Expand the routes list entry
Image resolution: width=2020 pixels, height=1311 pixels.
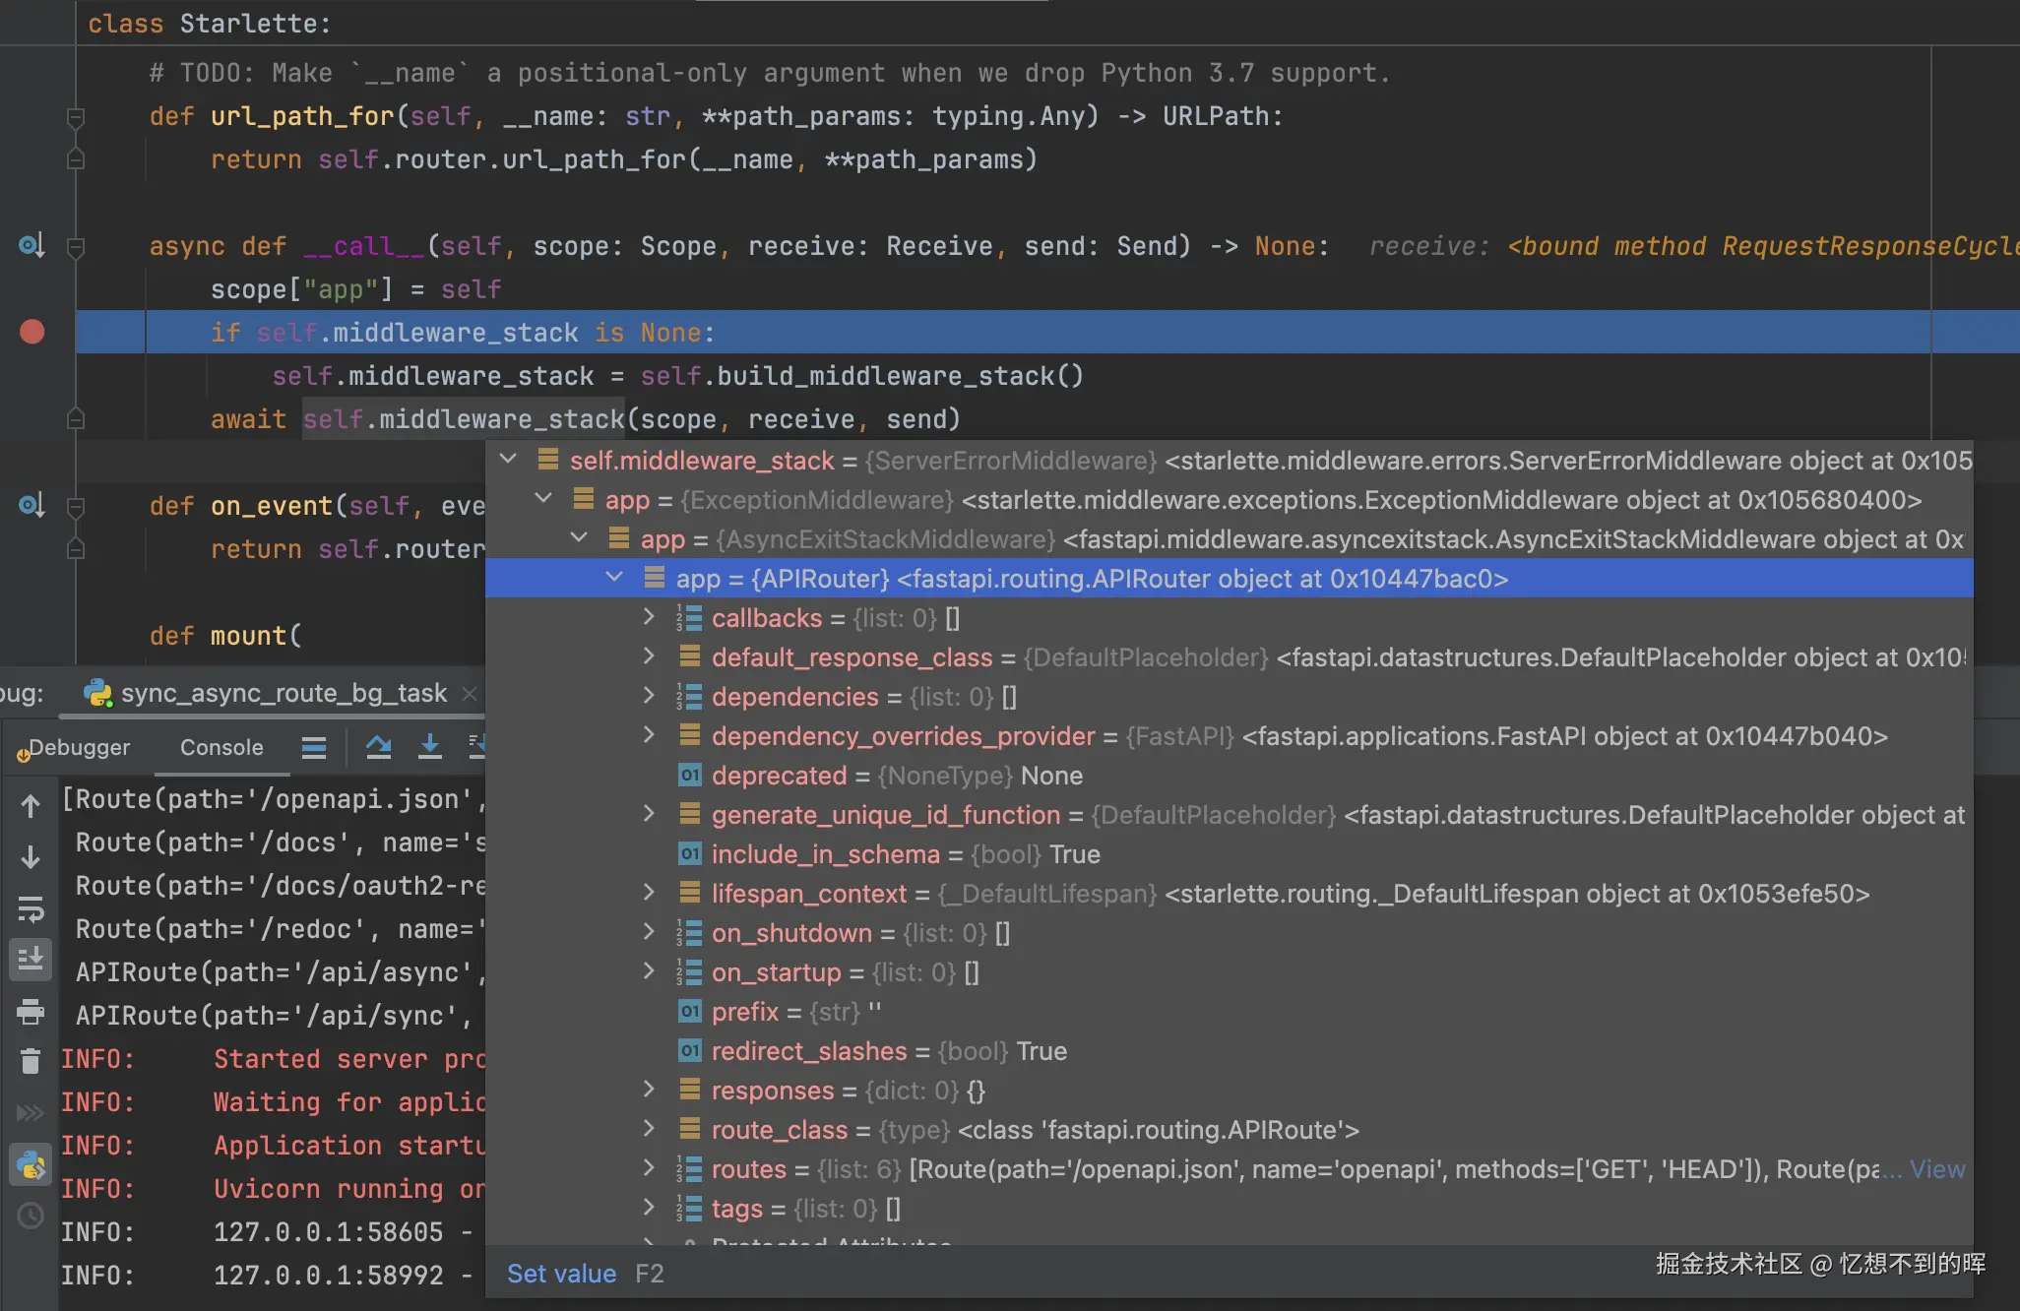pyautogui.click(x=649, y=1168)
